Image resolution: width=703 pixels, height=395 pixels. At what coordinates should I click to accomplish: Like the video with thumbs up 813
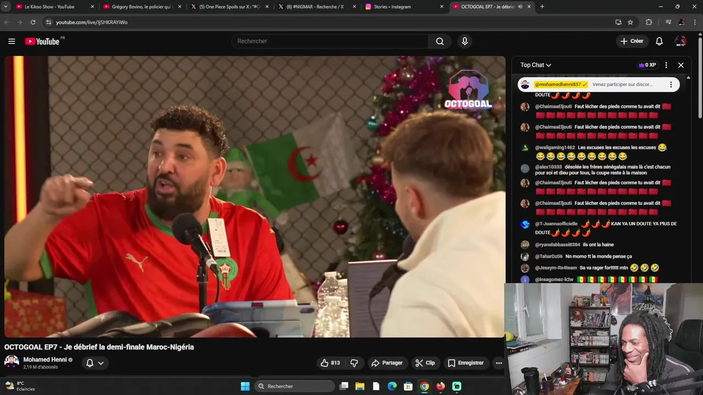point(330,363)
